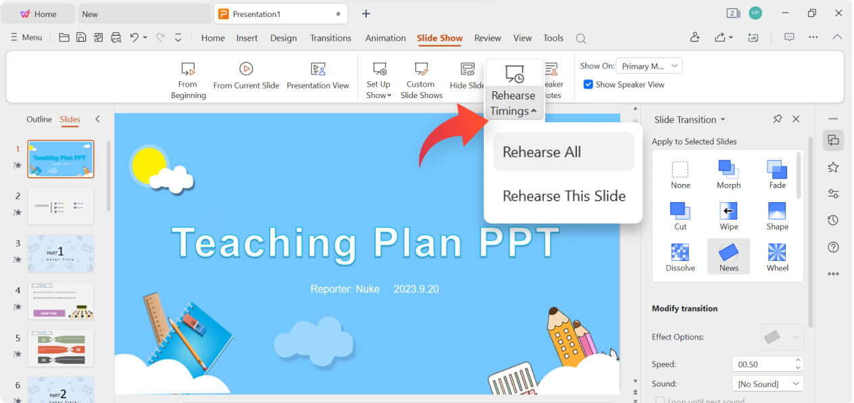Click the undo icon in toolbar
The height and width of the screenshot is (403, 854).
tap(134, 38)
